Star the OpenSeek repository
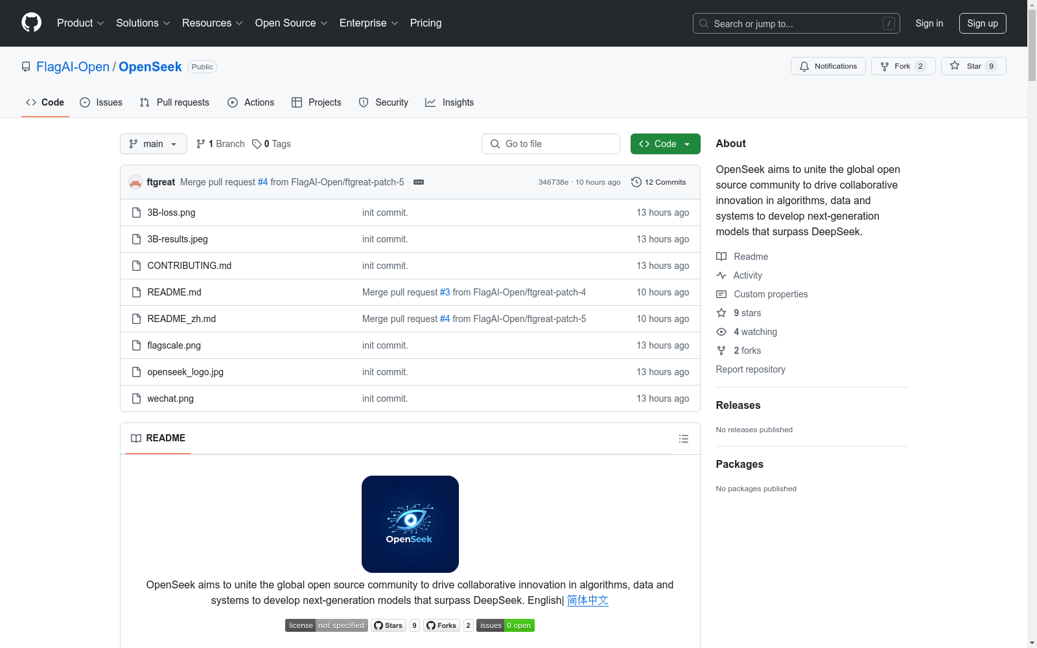Screen dimensions: 1037x648 click(973, 66)
